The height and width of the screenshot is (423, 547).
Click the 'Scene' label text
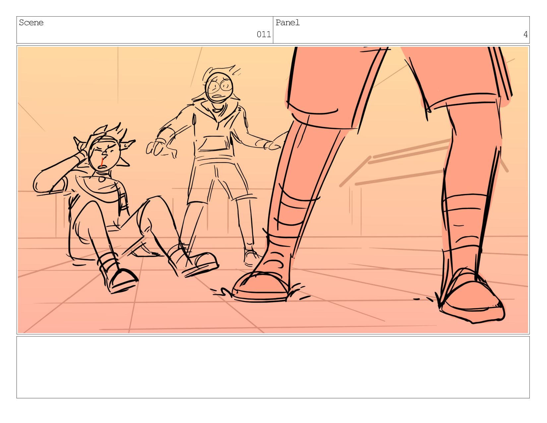(31, 23)
